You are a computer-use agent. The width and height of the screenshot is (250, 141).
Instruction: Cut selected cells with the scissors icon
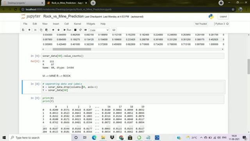36,30
